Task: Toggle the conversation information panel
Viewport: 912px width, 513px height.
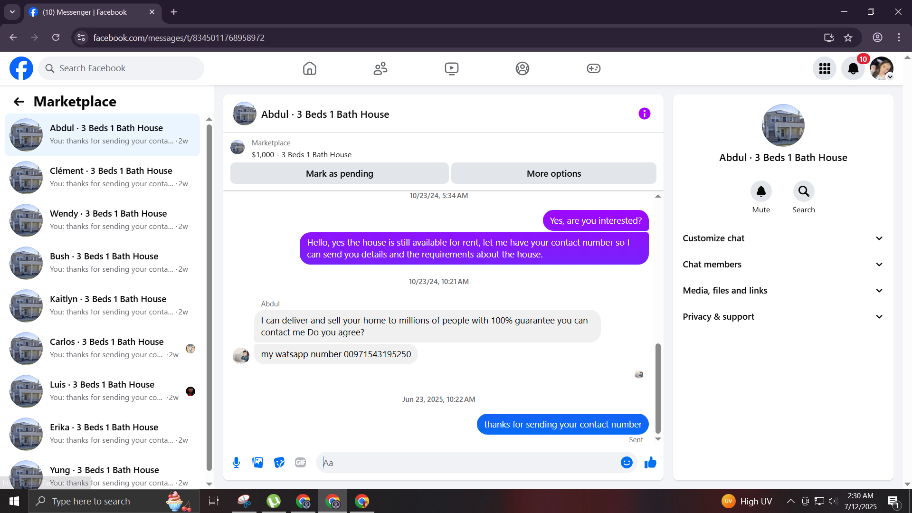Action: tap(644, 114)
